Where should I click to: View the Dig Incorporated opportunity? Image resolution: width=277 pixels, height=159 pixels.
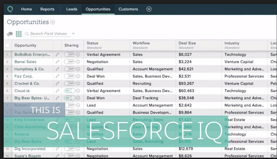click(x=30, y=149)
